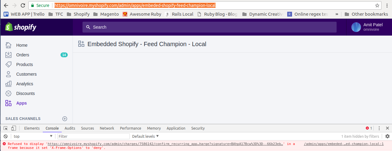
Task: Click the Embedded Shopify - Feed Champion - Local title
Action: [147, 44]
